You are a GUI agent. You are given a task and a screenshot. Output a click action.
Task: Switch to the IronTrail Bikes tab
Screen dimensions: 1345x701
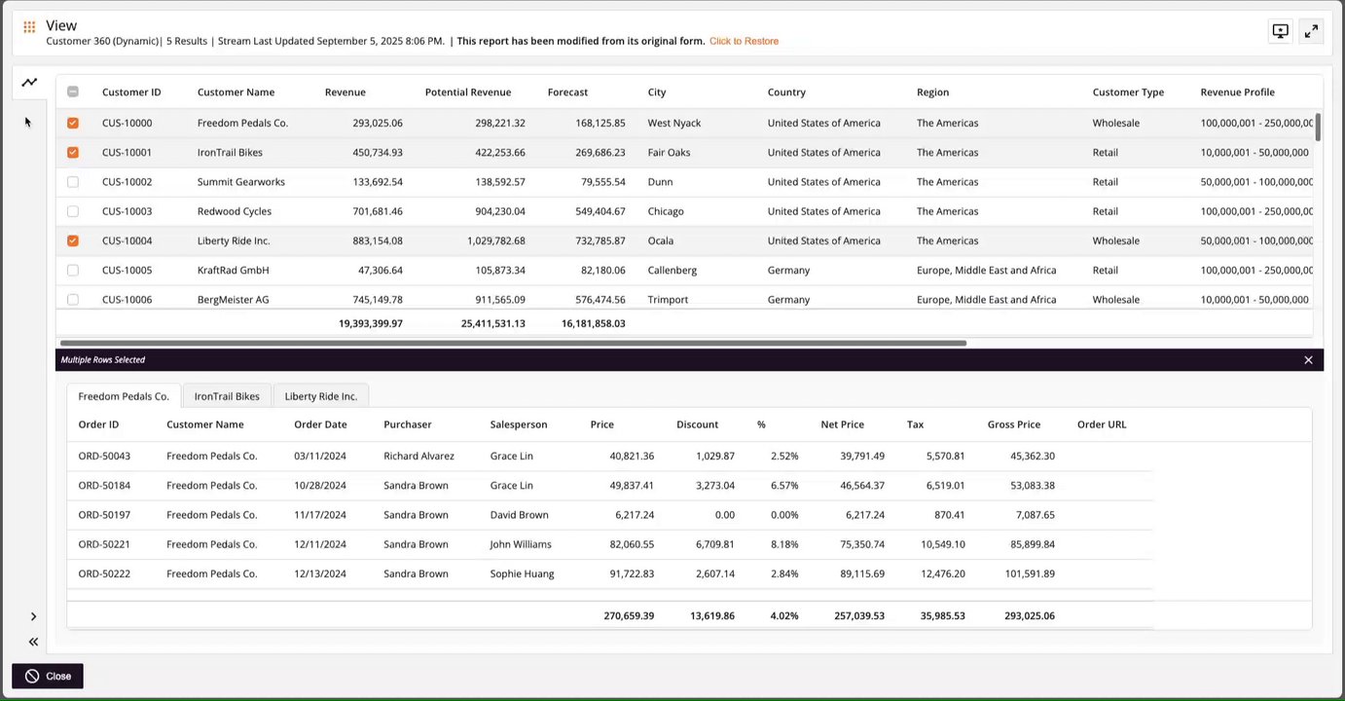[227, 396]
